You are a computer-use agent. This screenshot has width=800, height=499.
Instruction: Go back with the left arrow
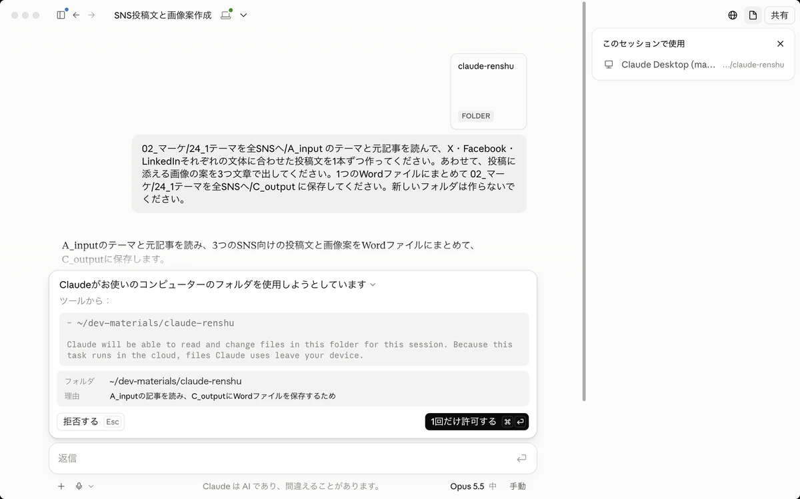tap(76, 15)
